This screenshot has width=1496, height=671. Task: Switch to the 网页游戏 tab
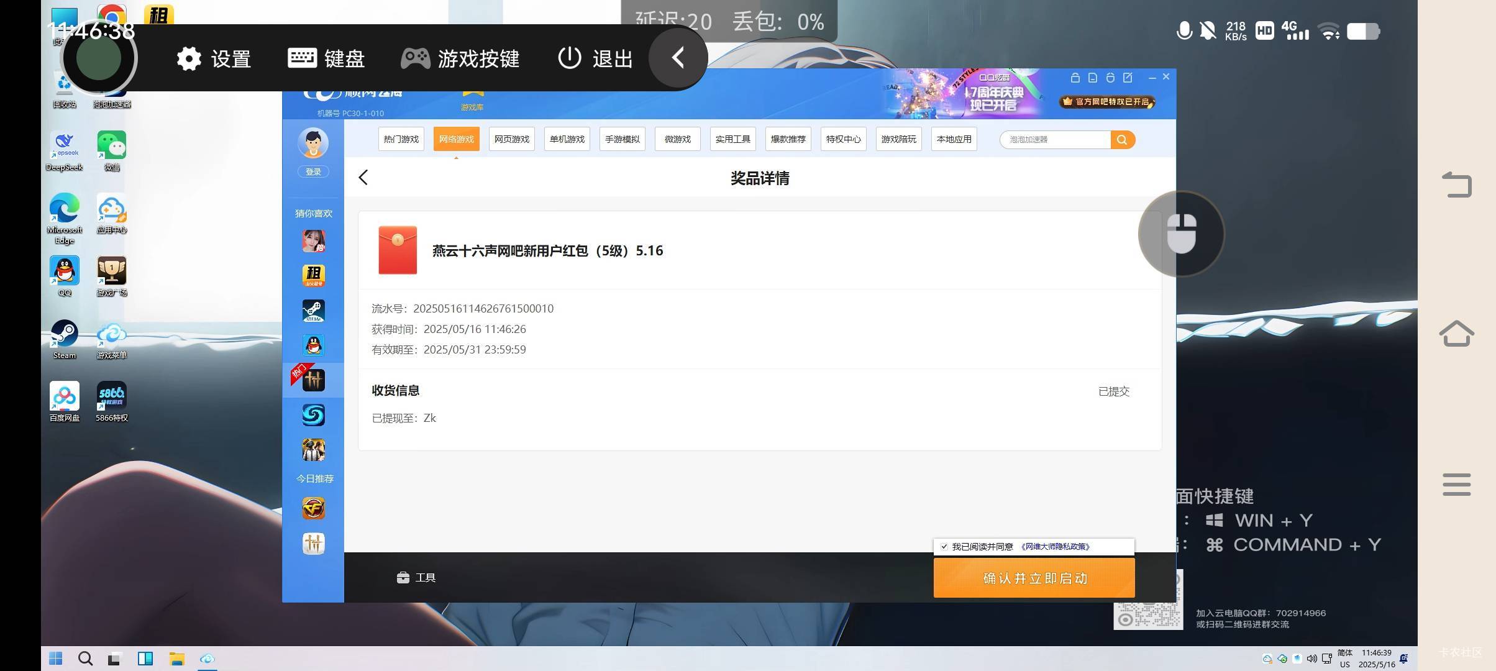click(511, 139)
